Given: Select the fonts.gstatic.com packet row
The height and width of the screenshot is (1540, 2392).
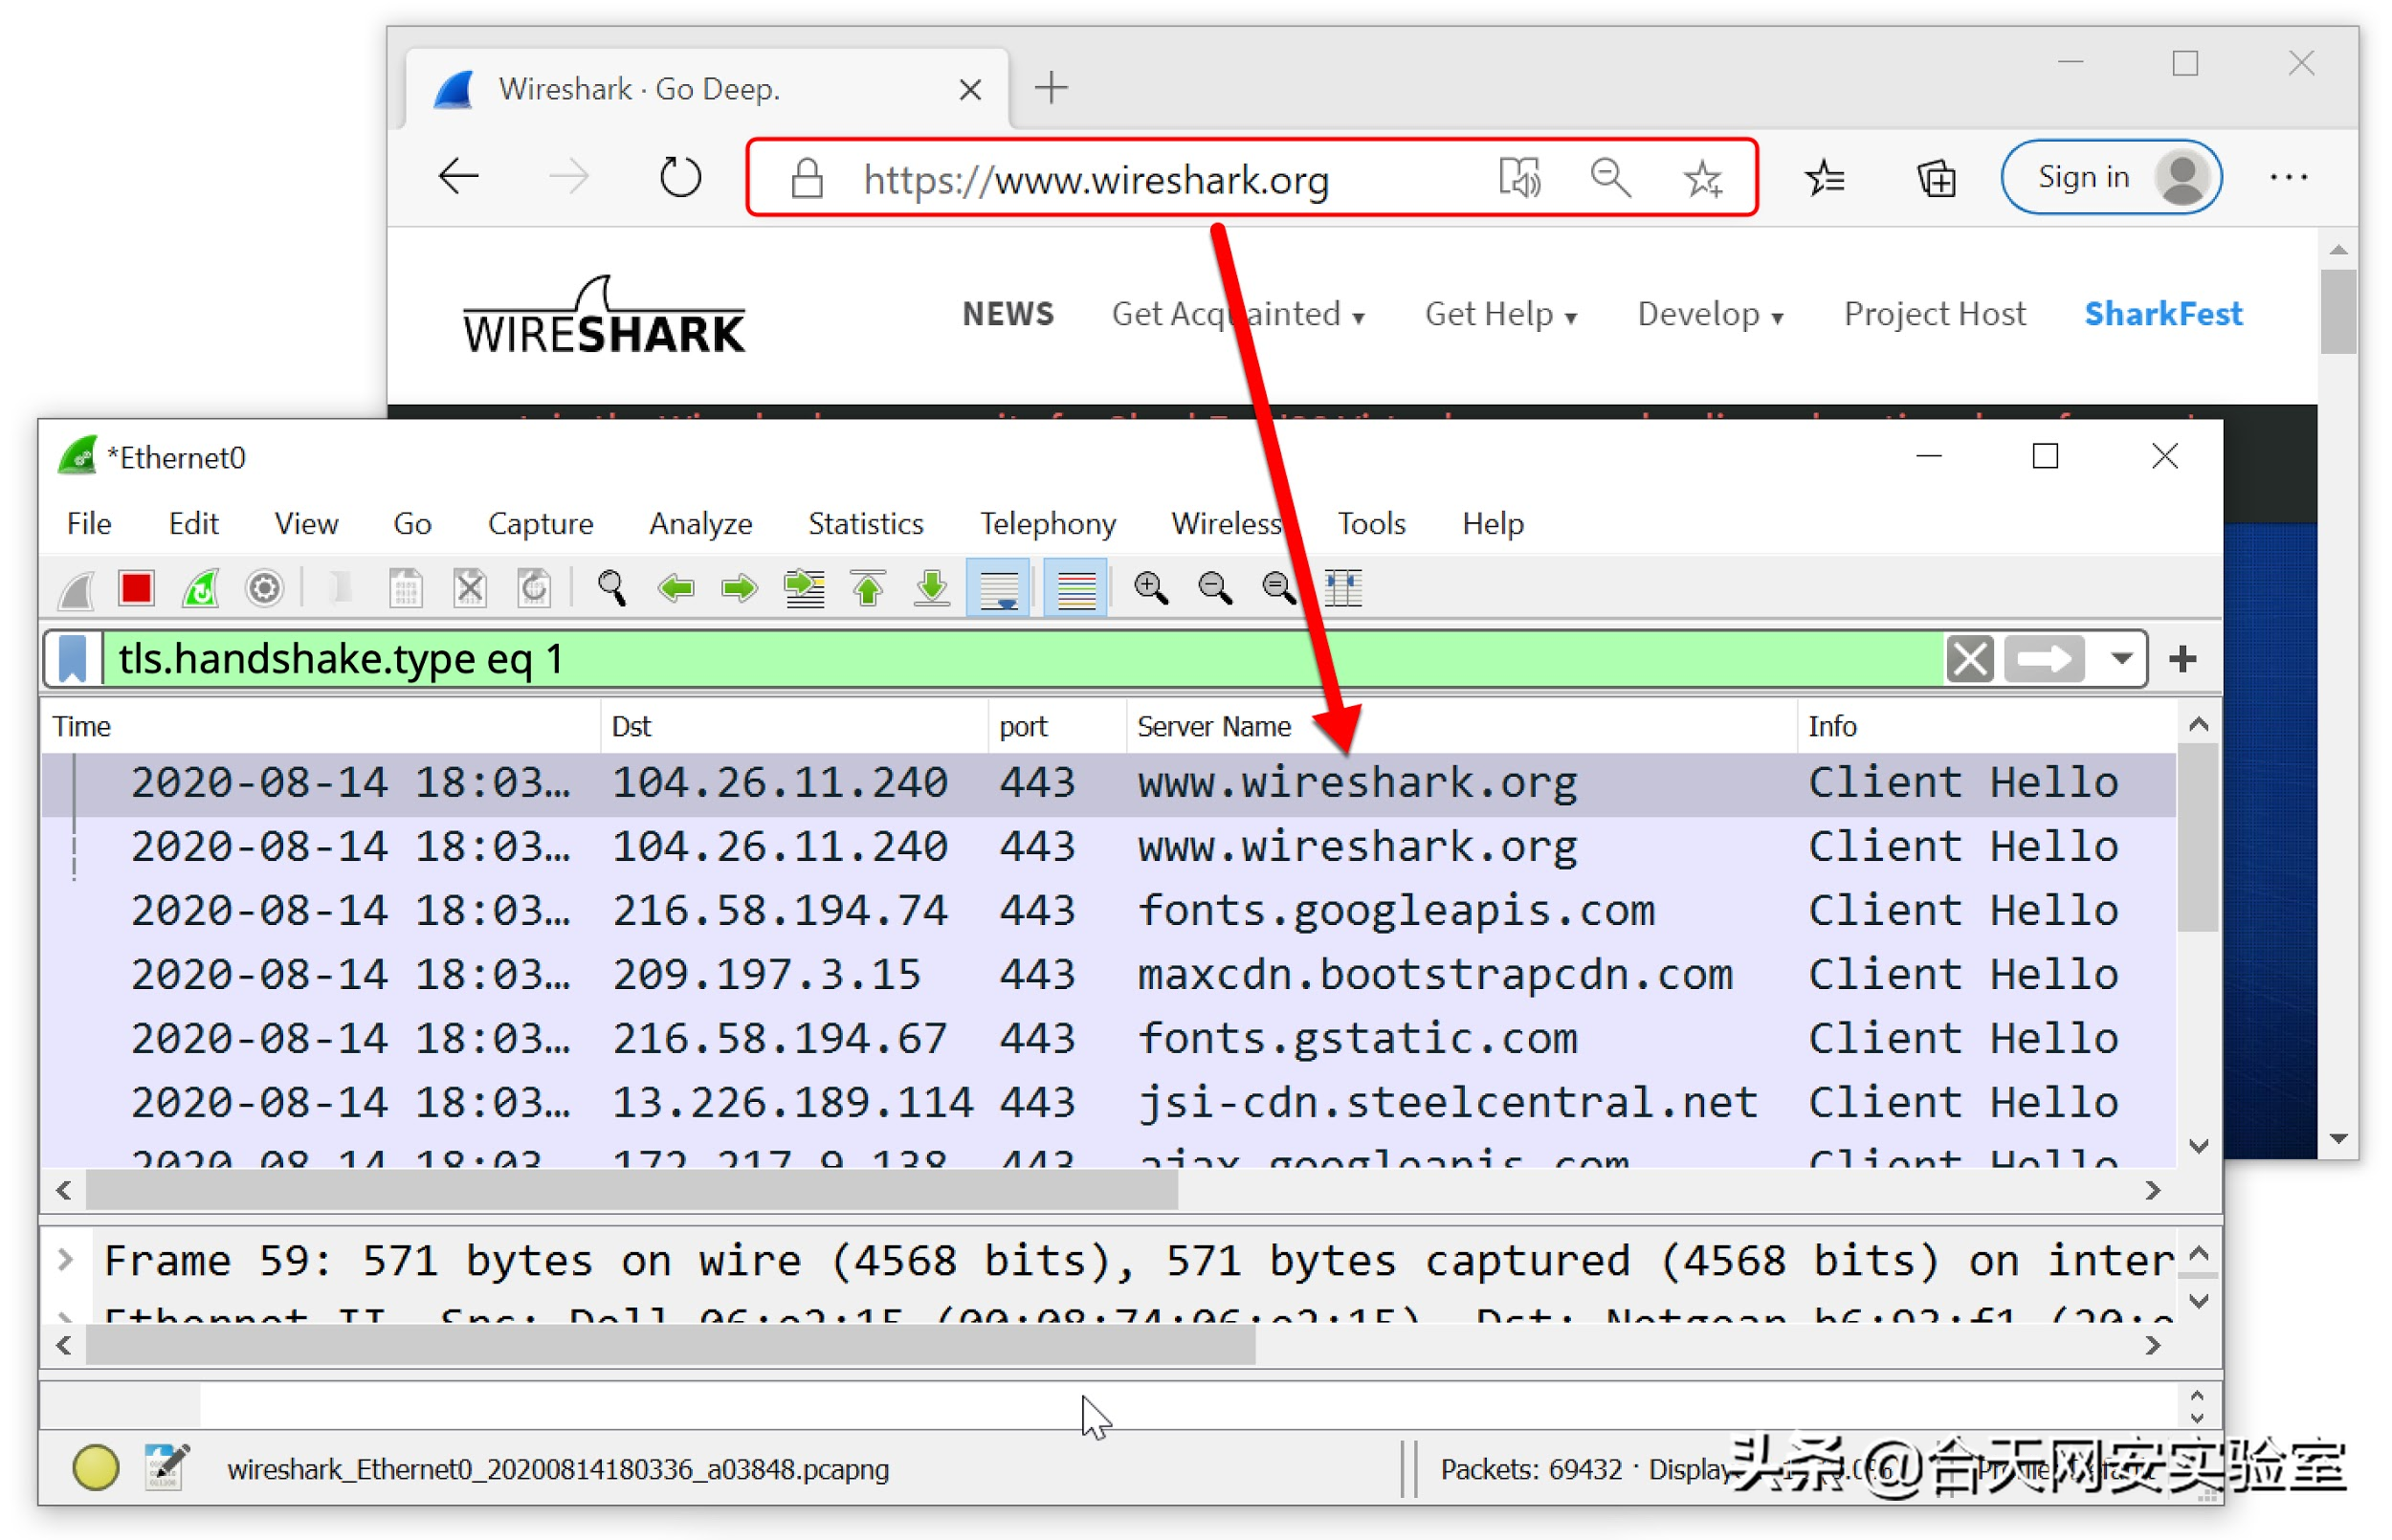Looking at the screenshot, I should coord(1108,1039).
